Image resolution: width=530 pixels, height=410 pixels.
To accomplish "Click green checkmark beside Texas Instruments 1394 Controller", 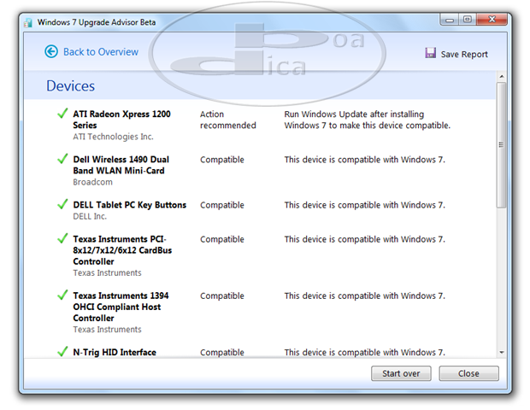I will pyautogui.click(x=62, y=296).
